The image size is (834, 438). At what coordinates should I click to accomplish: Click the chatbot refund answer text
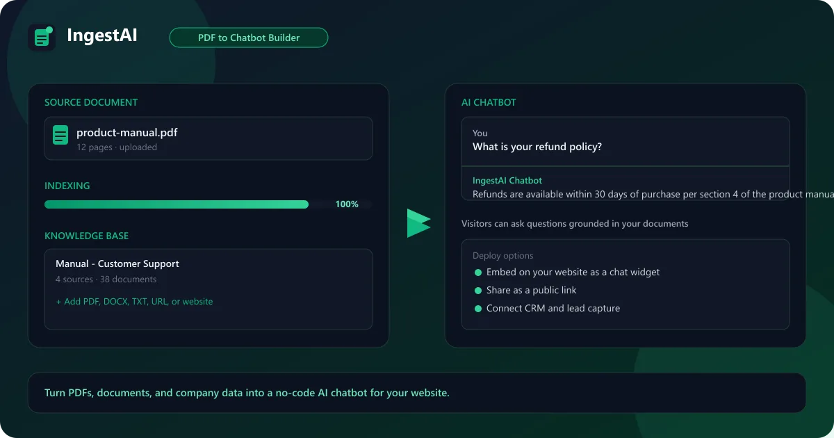[x=652, y=194]
